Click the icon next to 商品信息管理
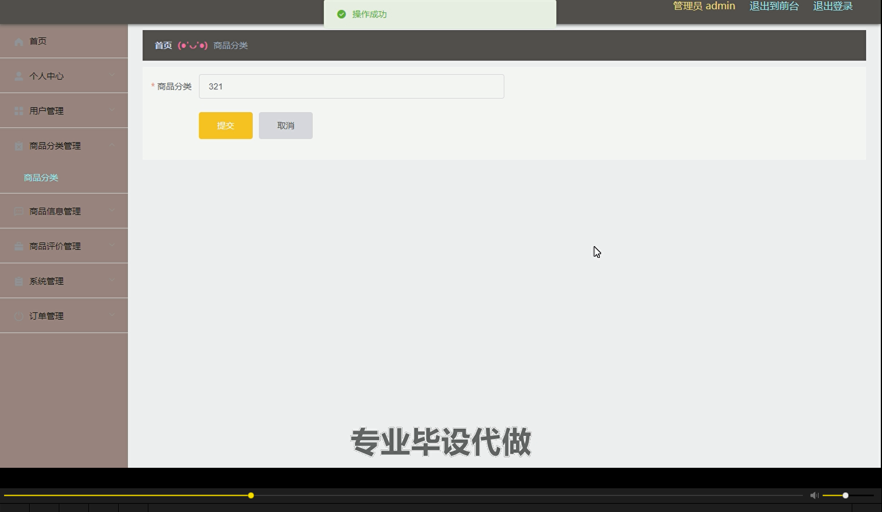 [x=18, y=211]
